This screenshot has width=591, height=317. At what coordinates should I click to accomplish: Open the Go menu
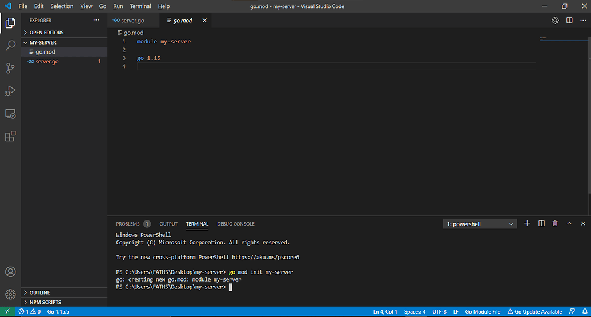tap(103, 6)
